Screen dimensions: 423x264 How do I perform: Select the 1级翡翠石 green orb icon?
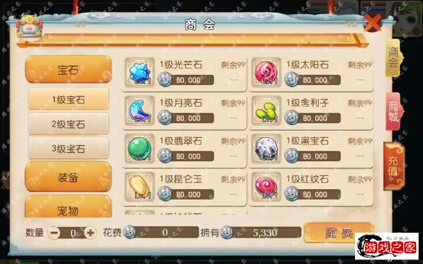pyautogui.click(x=140, y=149)
